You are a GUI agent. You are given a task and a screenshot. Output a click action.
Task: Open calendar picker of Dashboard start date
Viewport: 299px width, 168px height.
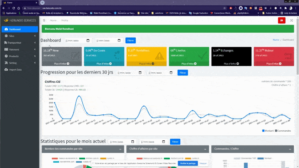click(88, 40)
